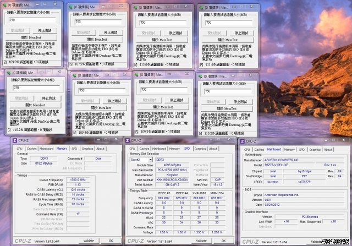Click the CAS# Latency value 12.0 clocks
This screenshot has width=352, height=246.
(x=78, y=190)
